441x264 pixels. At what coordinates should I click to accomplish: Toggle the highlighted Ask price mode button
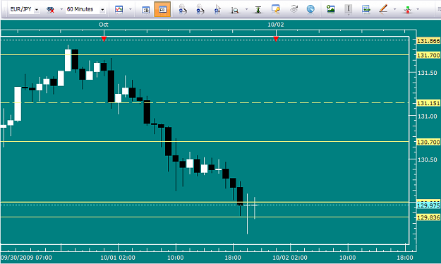pyautogui.click(x=162, y=9)
